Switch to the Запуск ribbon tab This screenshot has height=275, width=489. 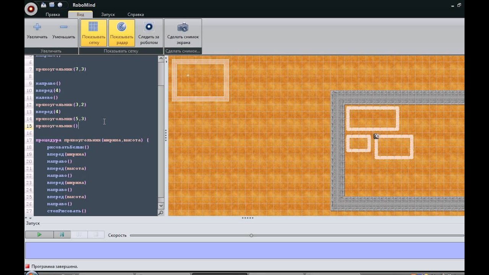click(x=108, y=15)
